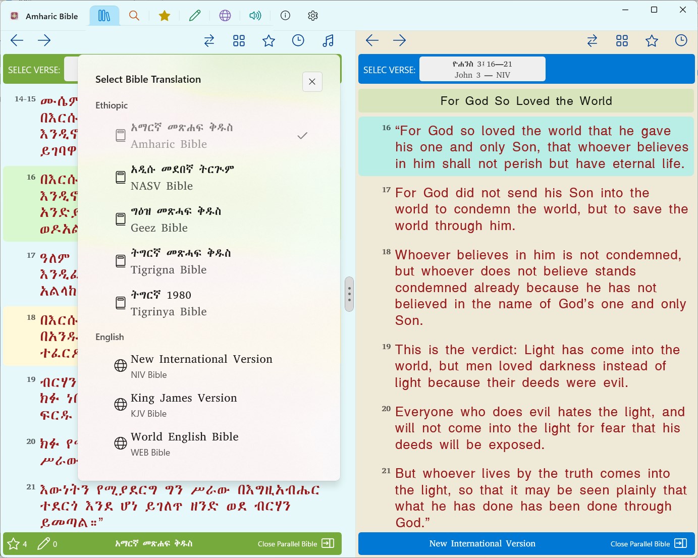
Task: Choose New International Version NIV Bible
Action: [x=209, y=366]
